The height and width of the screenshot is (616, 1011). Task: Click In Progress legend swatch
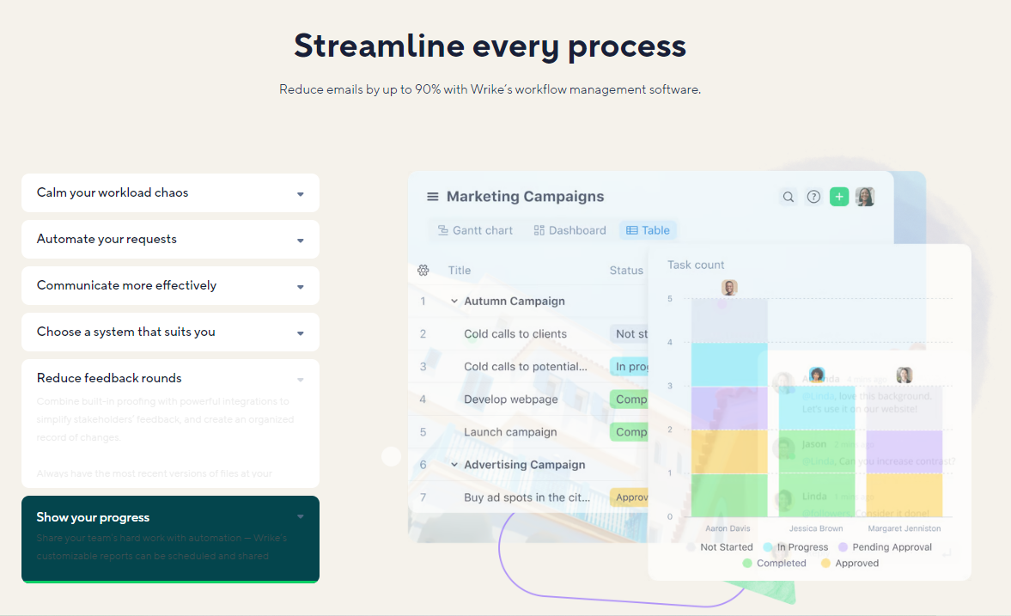pos(768,547)
